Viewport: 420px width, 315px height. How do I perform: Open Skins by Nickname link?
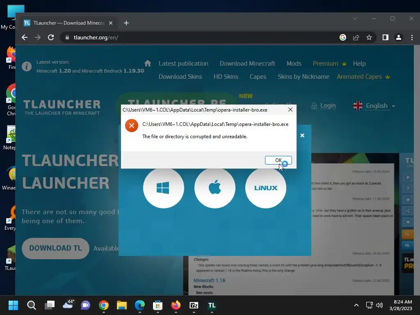point(304,77)
